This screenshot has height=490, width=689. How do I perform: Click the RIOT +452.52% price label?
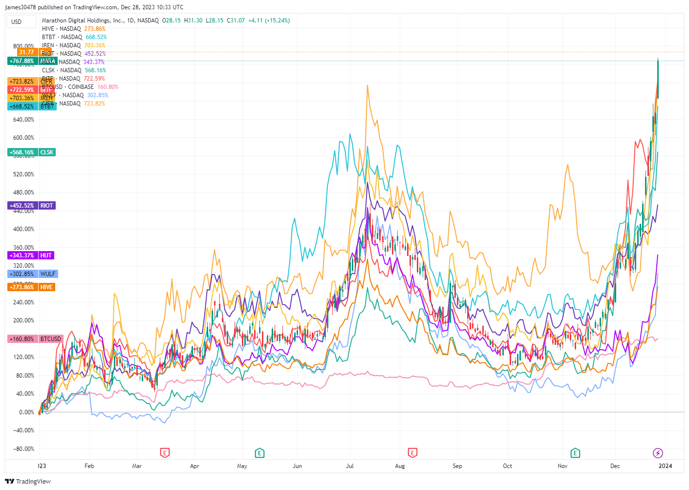pos(22,205)
